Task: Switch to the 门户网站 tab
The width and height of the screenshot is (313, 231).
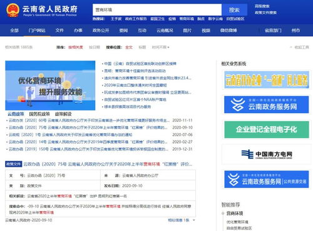Action: (x=37, y=31)
